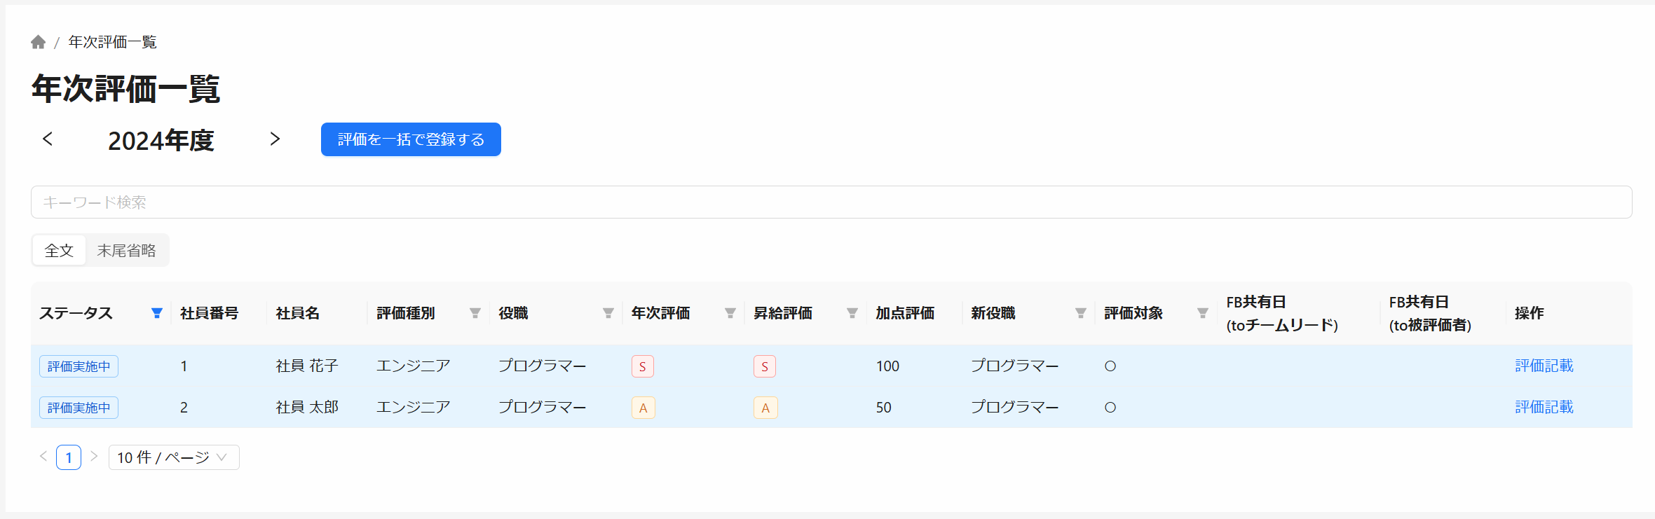
Task: Open the ステータス column filter icon
Action: click(157, 313)
